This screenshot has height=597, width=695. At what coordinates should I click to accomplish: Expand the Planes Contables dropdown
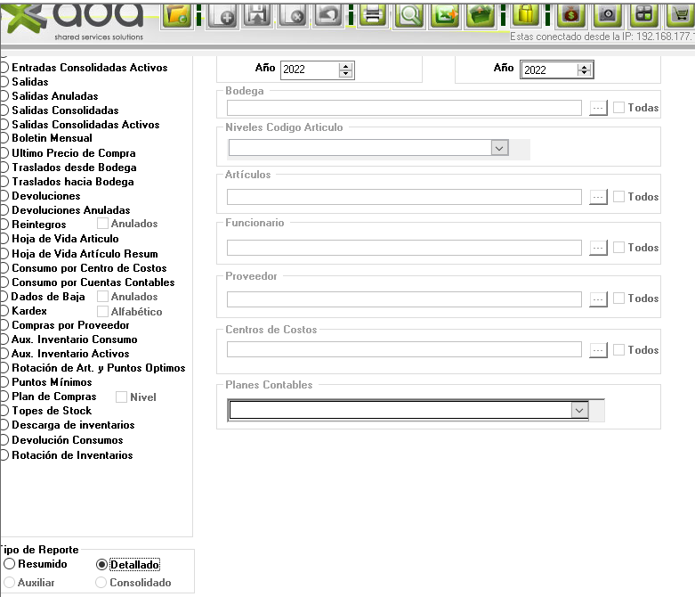[580, 410]
